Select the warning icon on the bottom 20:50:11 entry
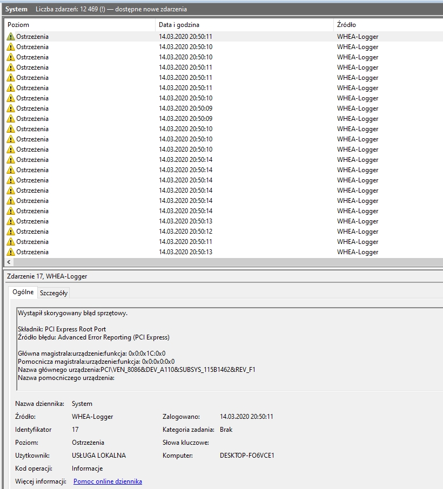This screenshot has height=489, width=443. click(x=12, y=241)
